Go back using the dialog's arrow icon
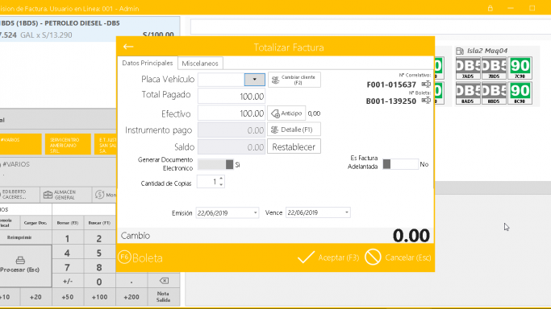This screenshot has width=551, height=309. [x=128, y=47]
